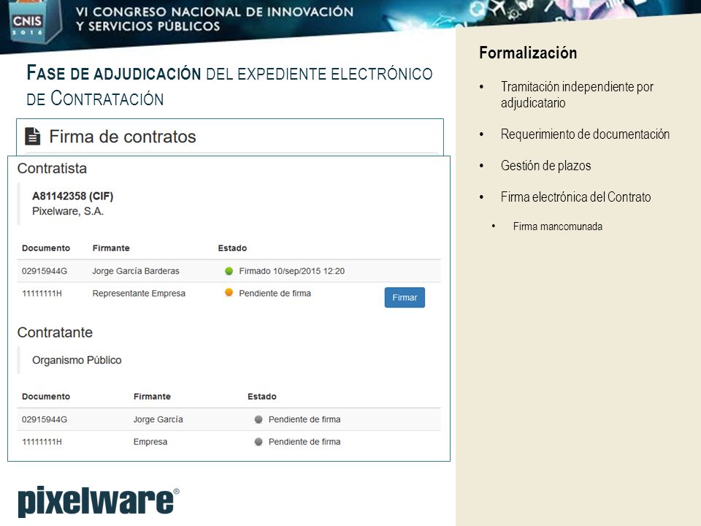Select signer Empresa in Contratante table
Screen dimensions: 701x526
150,442
